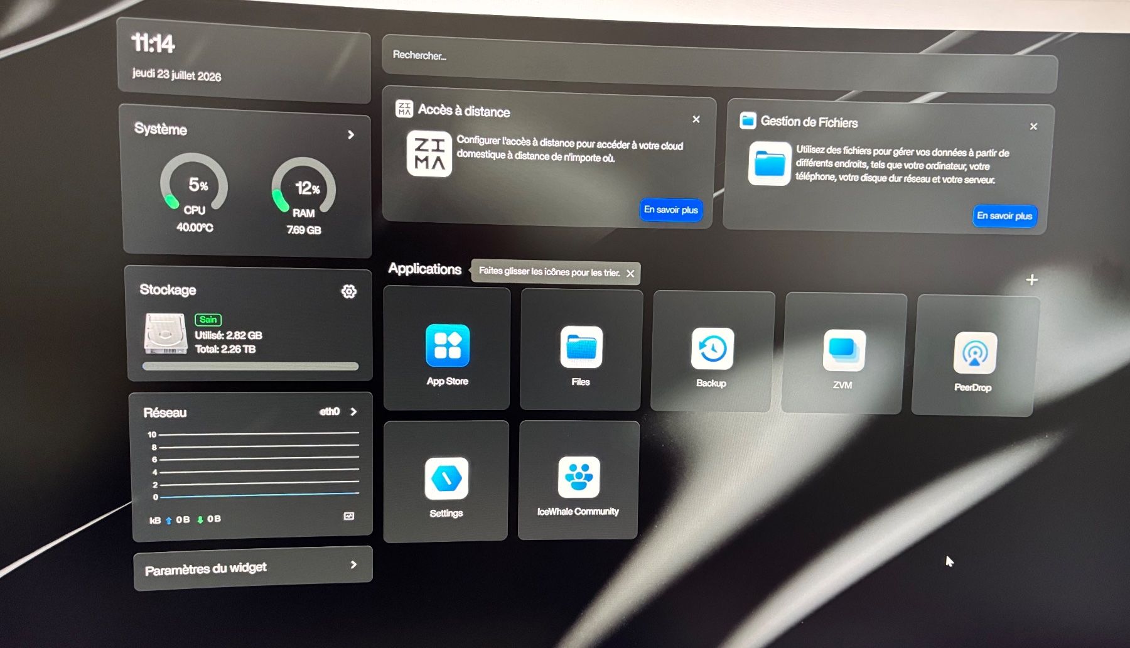The height and width of the screenshot is (648, 1130).
Task: Close the Accès à distance card
Action: point(696,119)
